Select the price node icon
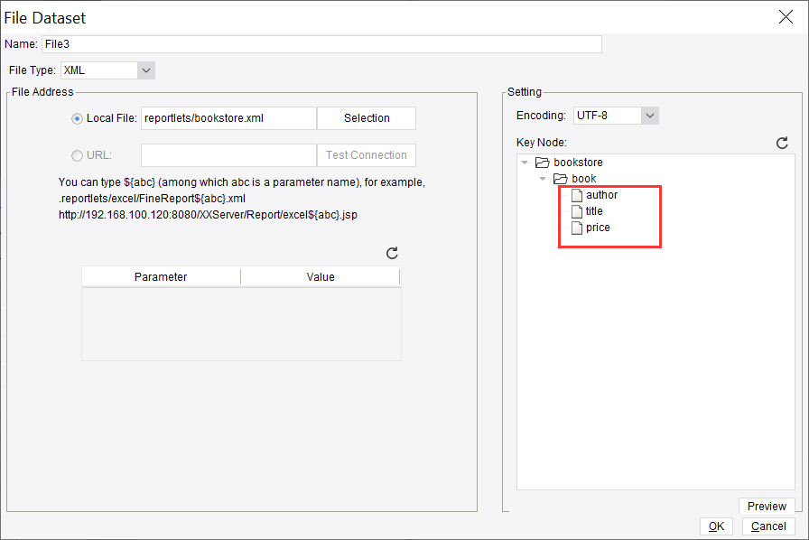 575,227
